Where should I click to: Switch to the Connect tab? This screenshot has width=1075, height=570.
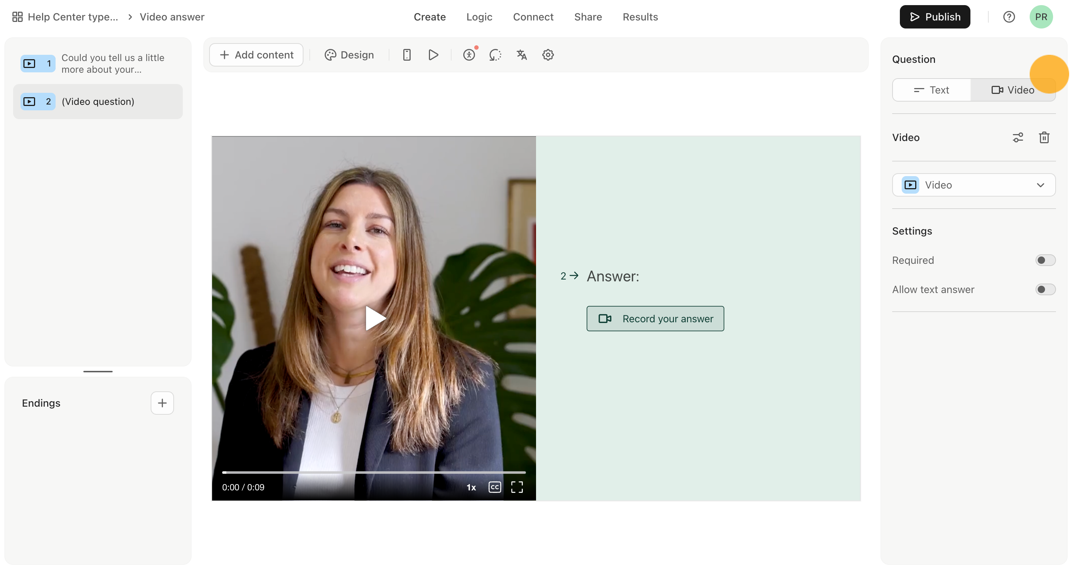pyautogui.click(x=533, y=17)
